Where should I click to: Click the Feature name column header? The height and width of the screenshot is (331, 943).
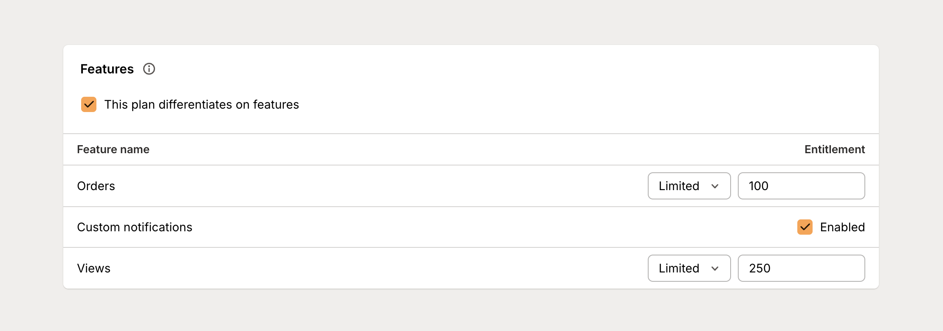coord(113,149)
